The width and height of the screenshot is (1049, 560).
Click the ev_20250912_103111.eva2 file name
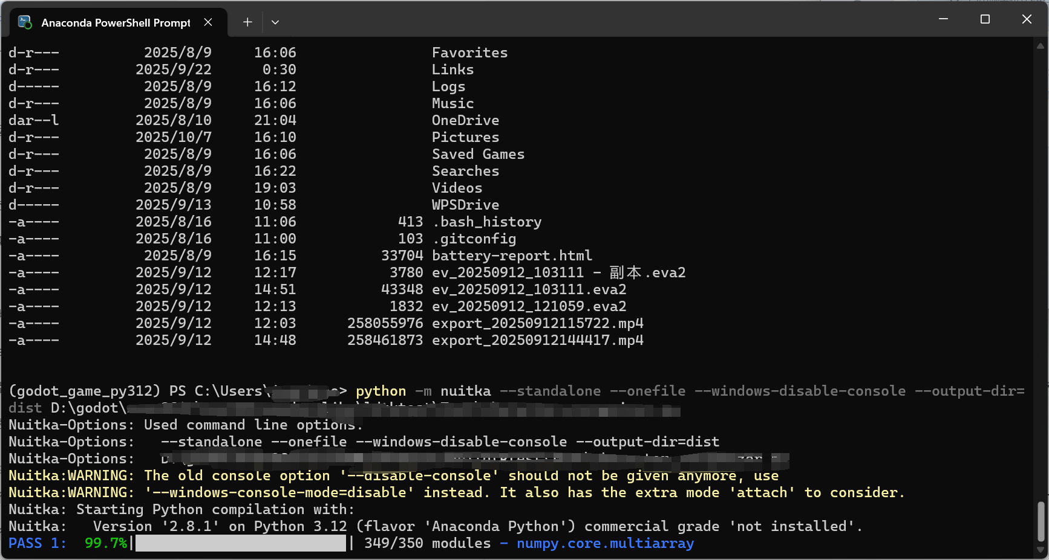click(529, 289)
